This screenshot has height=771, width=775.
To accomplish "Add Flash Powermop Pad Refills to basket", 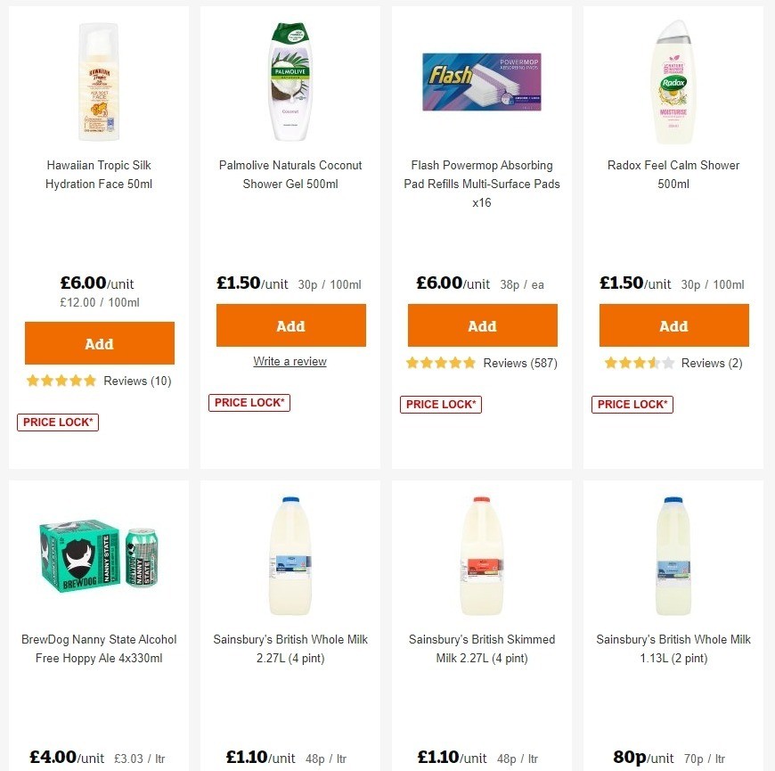I will pos(482,325).
